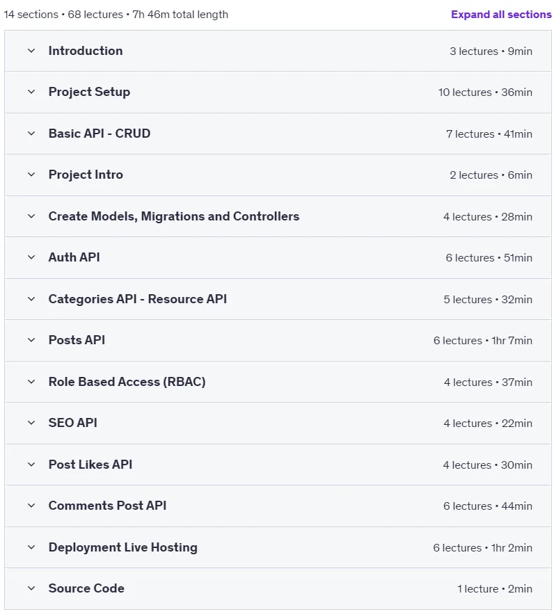Expand the Project Setup chevron
554x612 pixels.
pyautogui.click(x=31, y=92)
